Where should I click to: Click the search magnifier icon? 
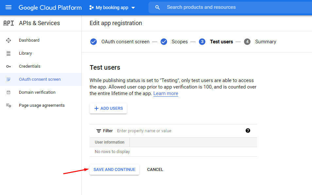157,7
